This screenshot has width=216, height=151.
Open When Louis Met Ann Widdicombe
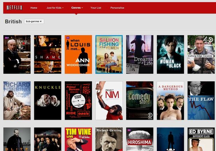click(x=78, y=54)
